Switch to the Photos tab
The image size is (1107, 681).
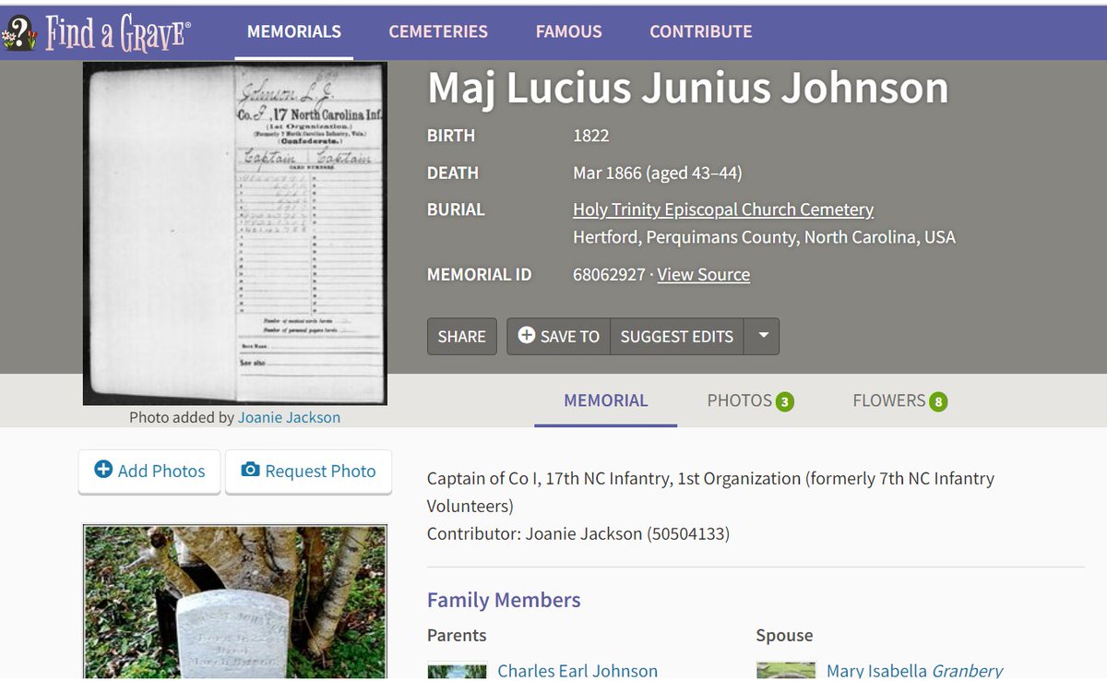(x=750, y=400)
